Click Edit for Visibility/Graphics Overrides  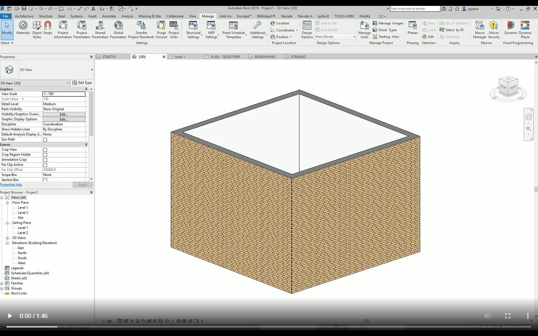tap(64, 114)
